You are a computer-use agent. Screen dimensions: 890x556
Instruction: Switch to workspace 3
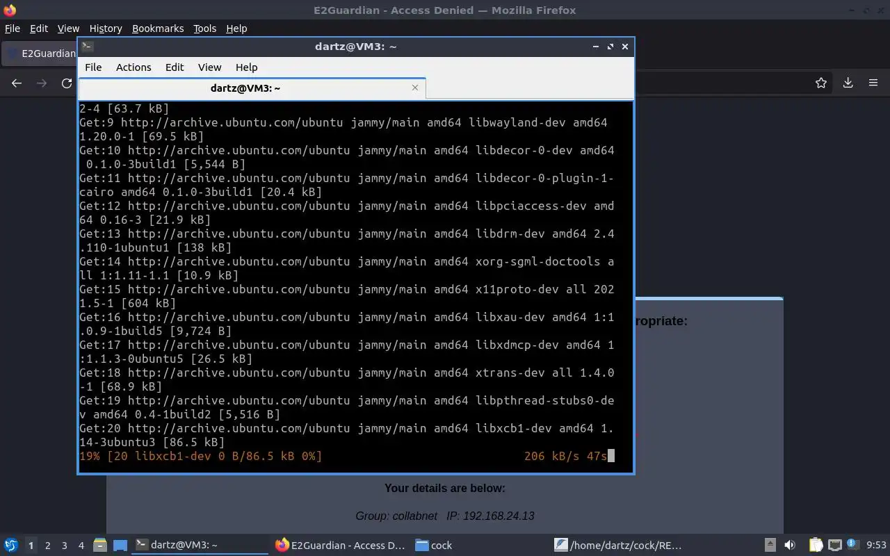[x=64, y=546]
